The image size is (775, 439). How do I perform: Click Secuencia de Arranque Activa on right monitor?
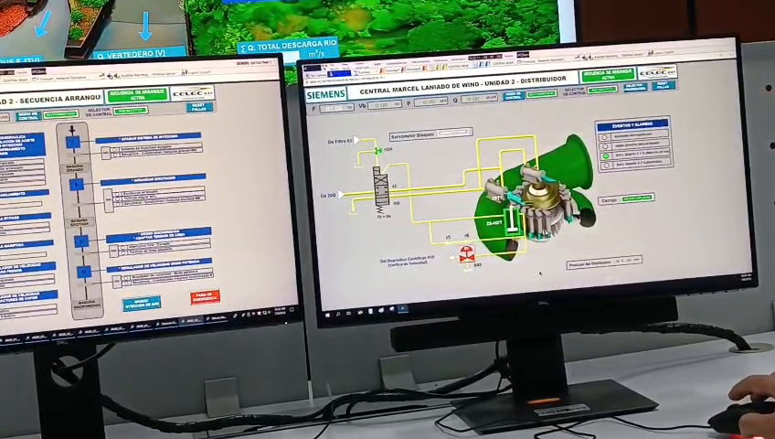click(608, 75)
